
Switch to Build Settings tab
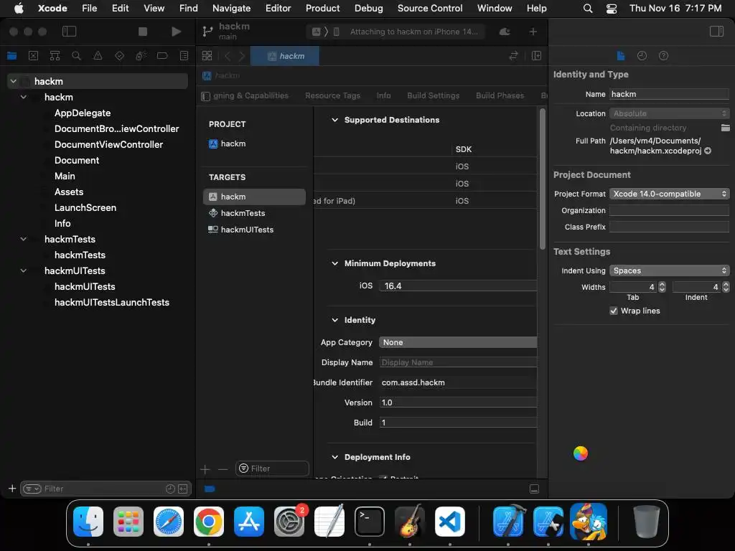[x=433, y=95]
